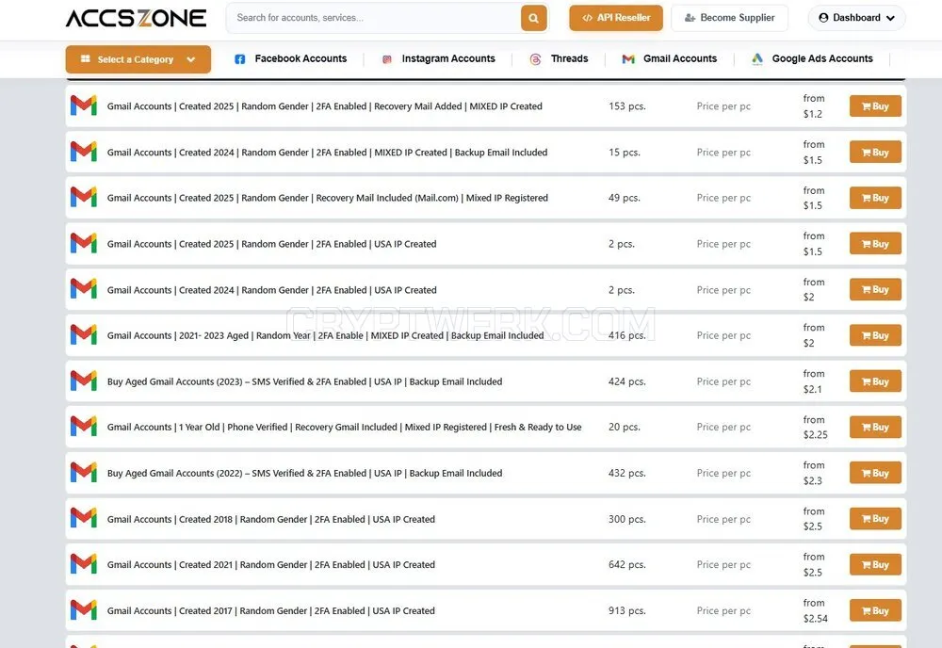The height and width of the screenshot is (648, 942).
Task: Open title 'Recovery Mail Included (Mail.com)'
Action: (328, 198)
